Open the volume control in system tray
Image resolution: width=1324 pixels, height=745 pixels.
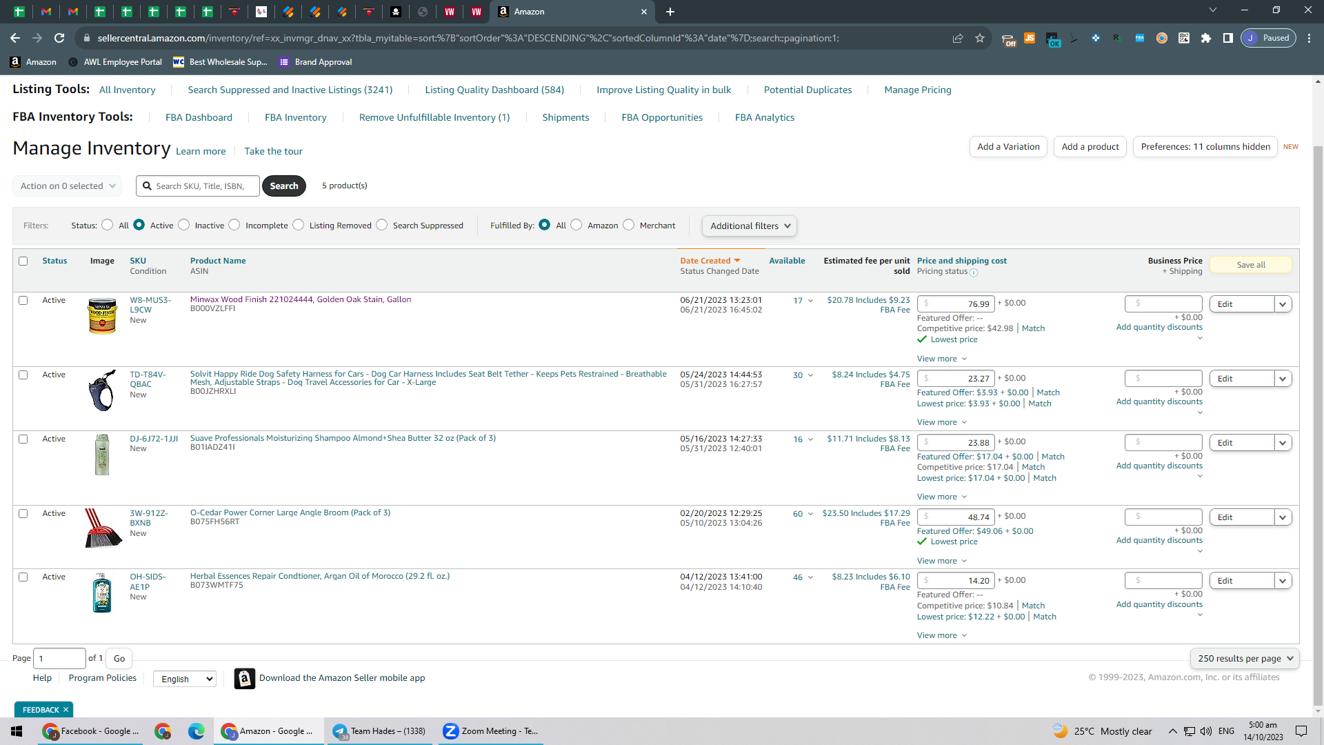click(x=1206, y=731)
